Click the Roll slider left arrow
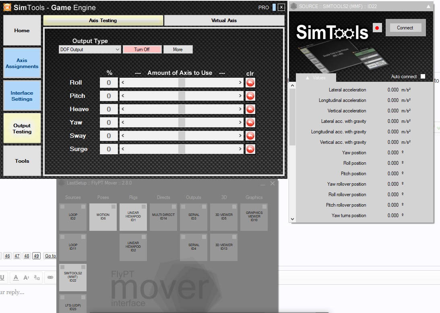This screenshot has height=313, width=440. 123,83
